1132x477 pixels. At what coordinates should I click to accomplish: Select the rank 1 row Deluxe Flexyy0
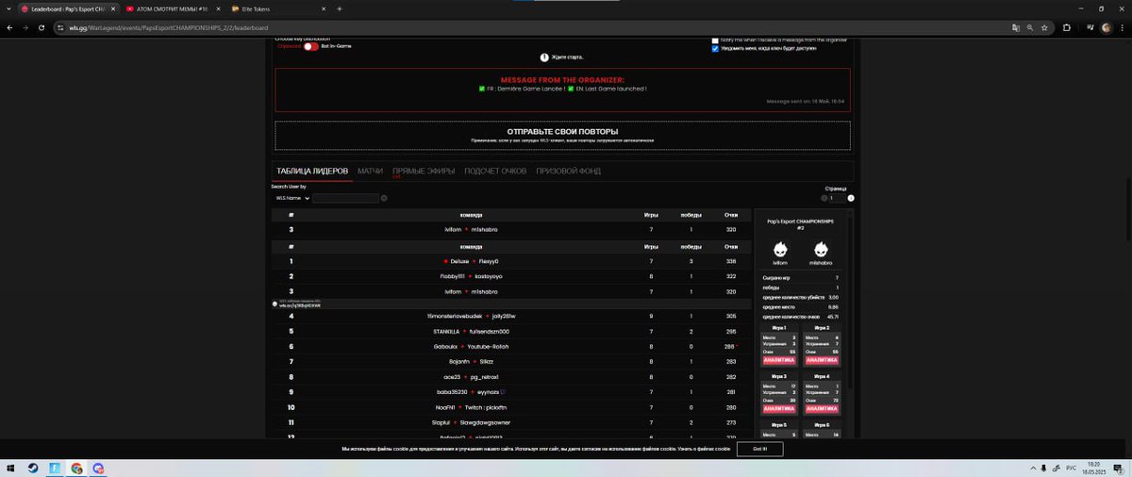[512, 261]
